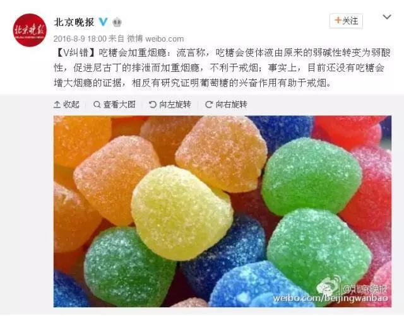Collapse the image with 收起

click(66, 104)
